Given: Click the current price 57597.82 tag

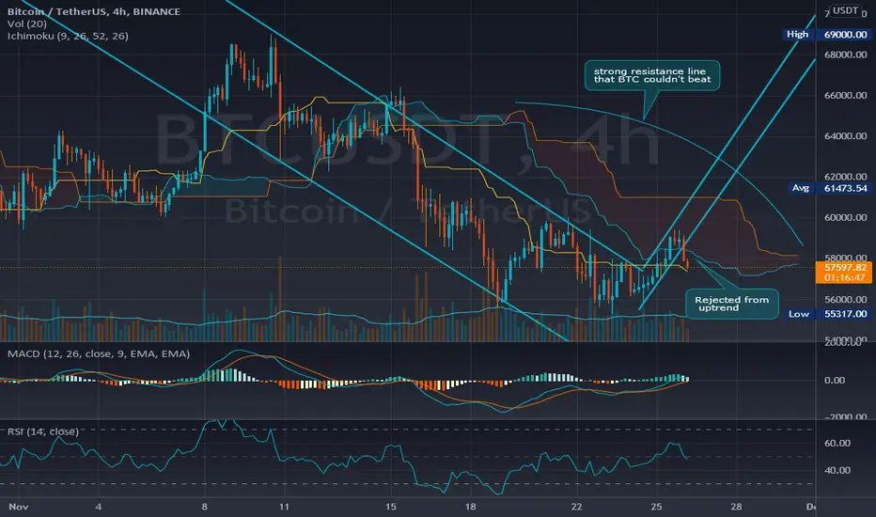Looking at the screenshot, I should tap(845, 273).
